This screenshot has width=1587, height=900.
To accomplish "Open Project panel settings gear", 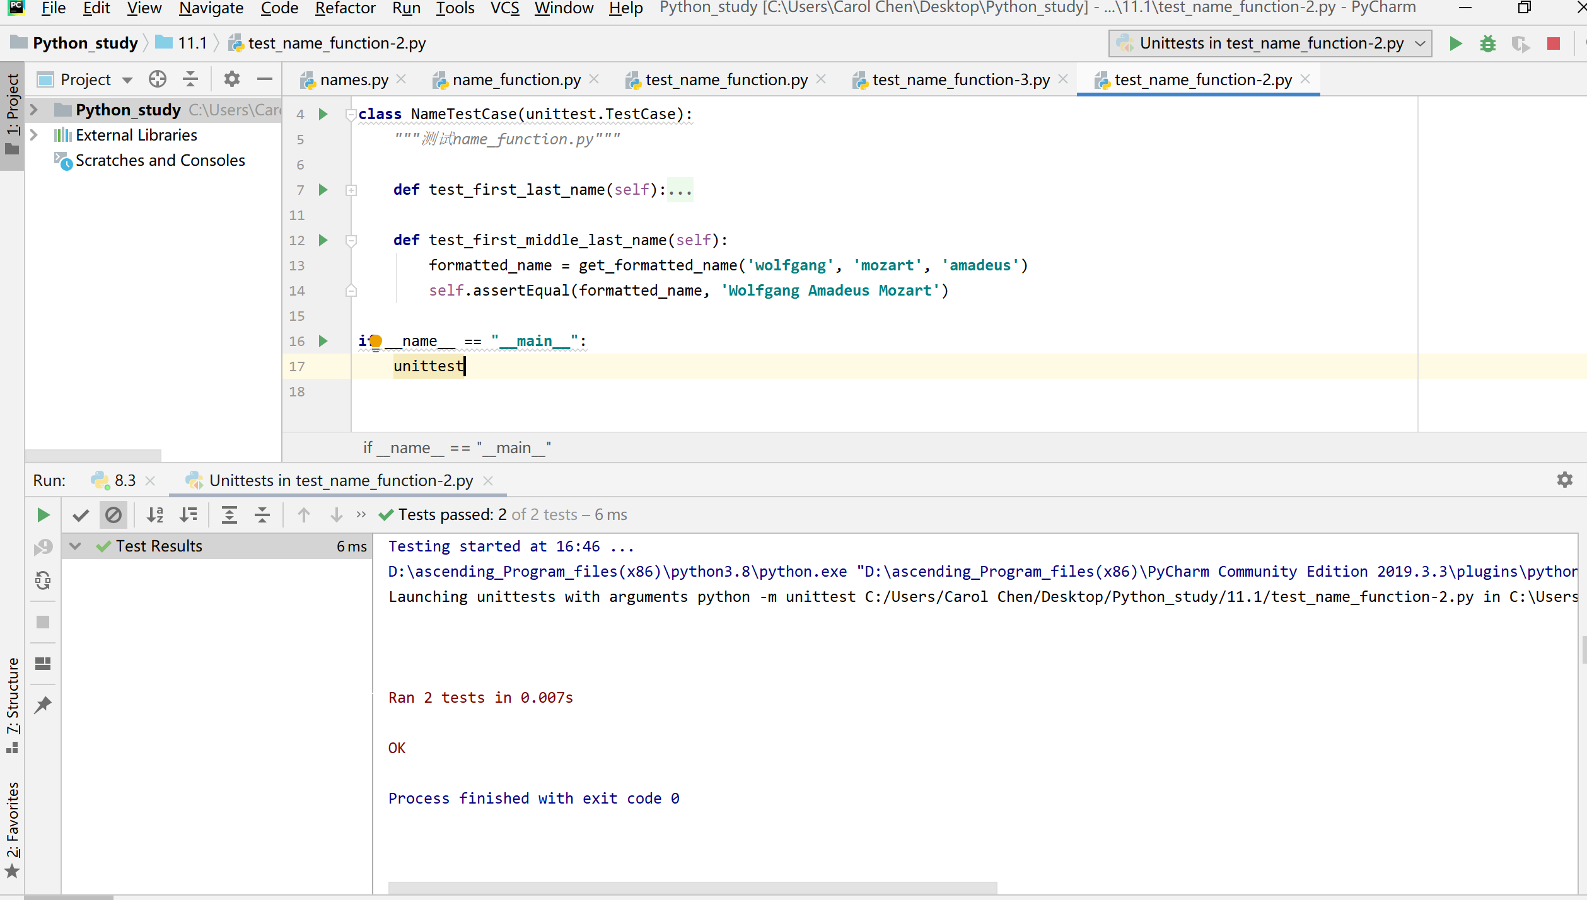I will coord(231,79).
